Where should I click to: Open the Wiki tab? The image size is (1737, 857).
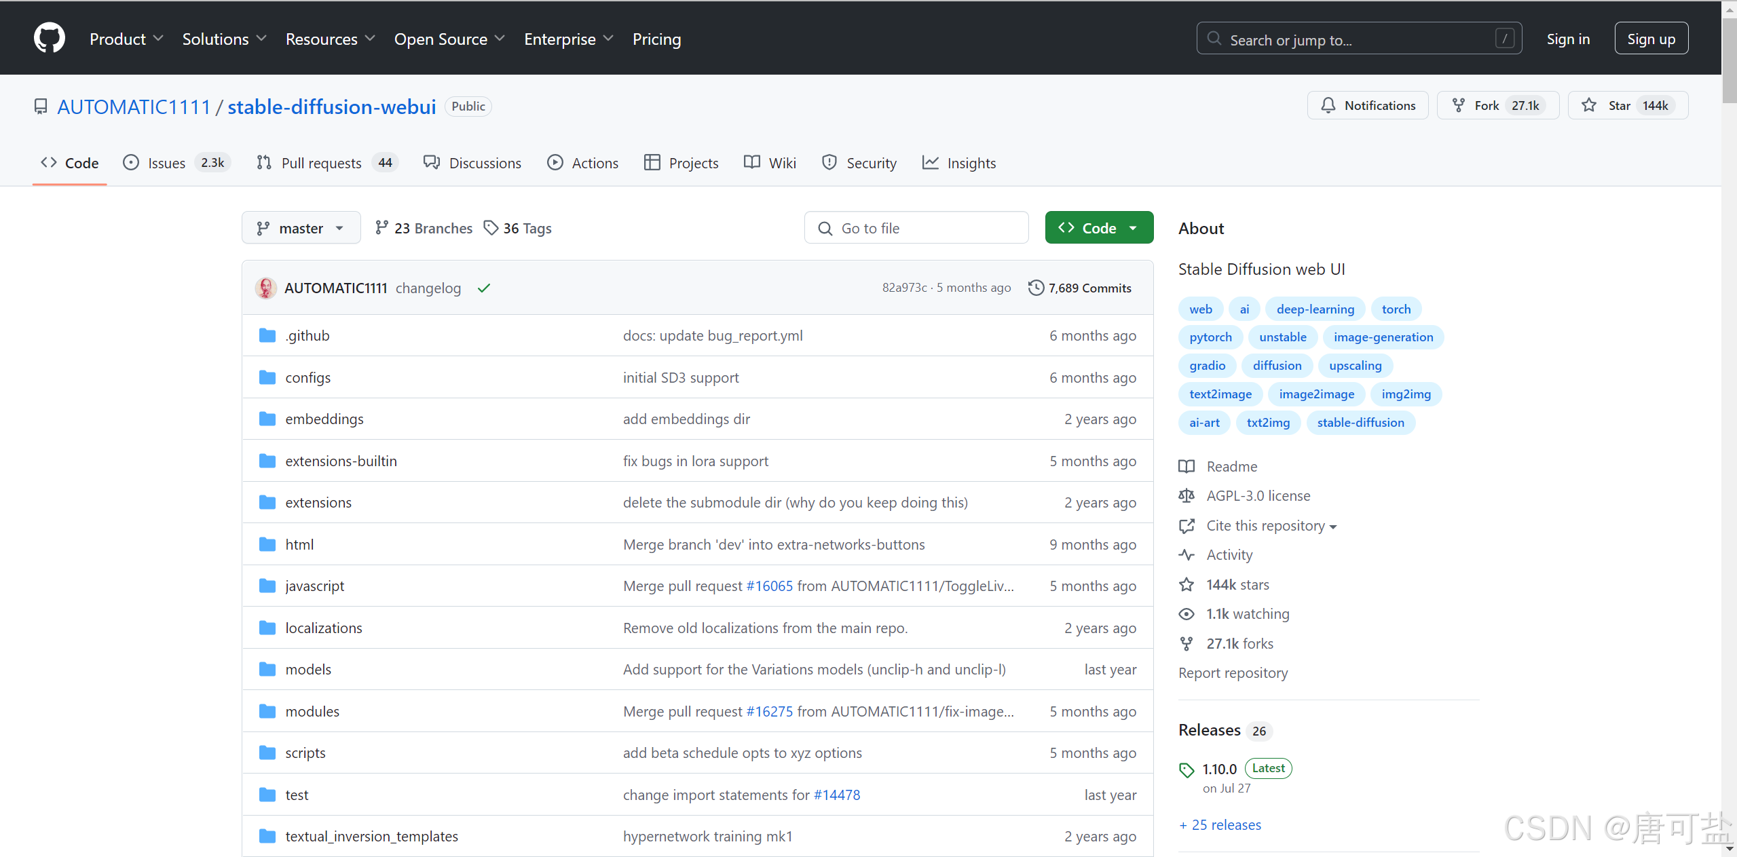pos(770,163)
